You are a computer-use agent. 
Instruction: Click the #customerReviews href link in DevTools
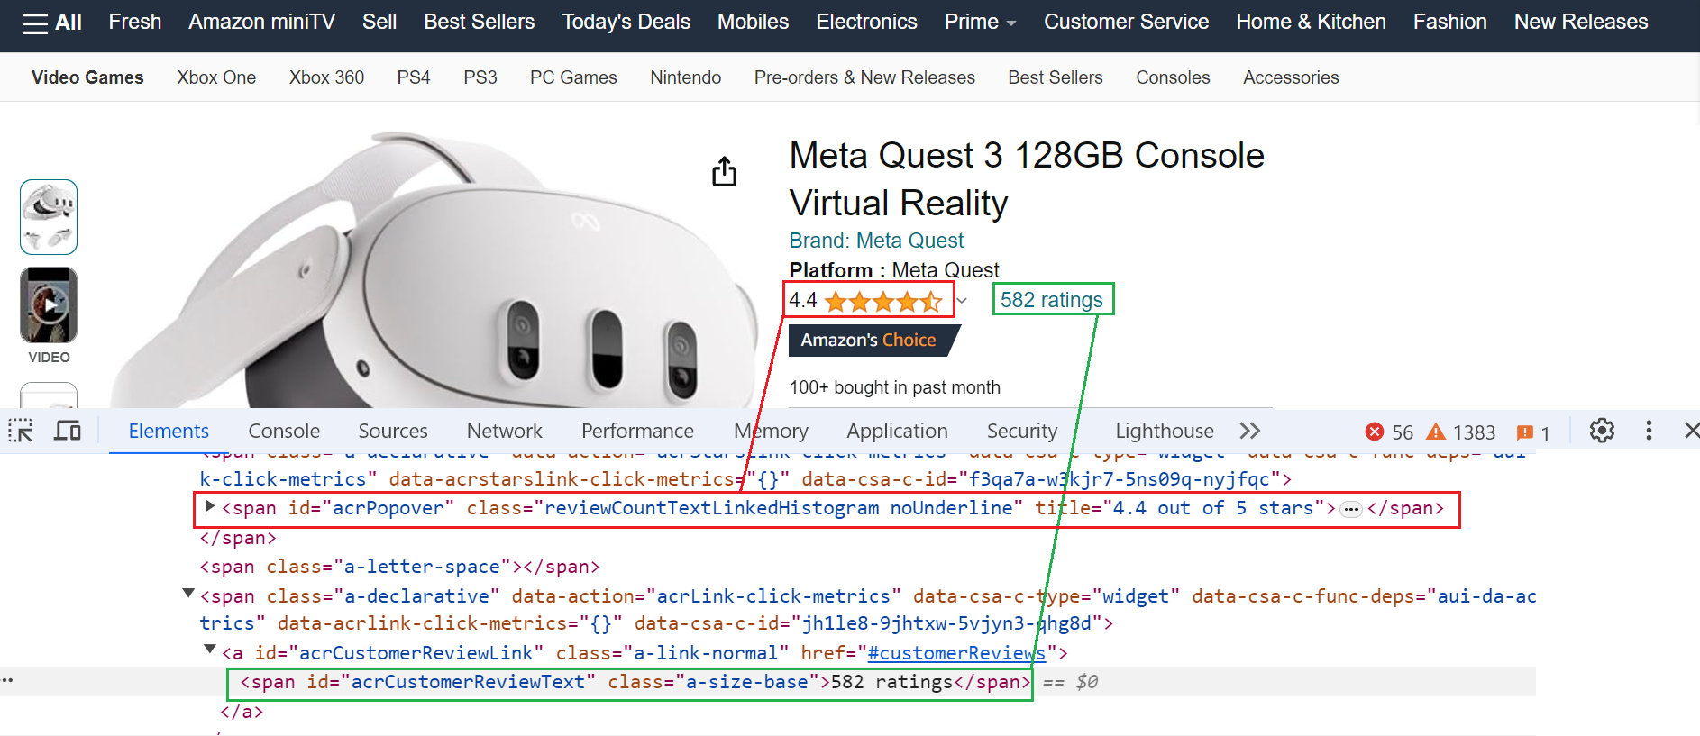955,652
